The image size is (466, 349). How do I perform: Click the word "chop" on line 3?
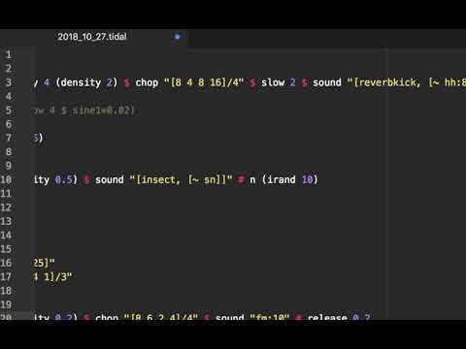[147, 82]
